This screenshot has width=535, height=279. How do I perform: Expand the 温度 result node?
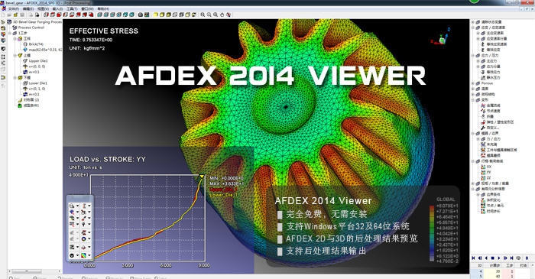point(473,89)
